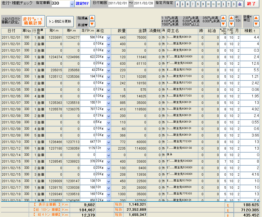The width and height of the screenshot is (262, 217).
Task: Click the 設定クリア button
Action: tap(82, 4)
